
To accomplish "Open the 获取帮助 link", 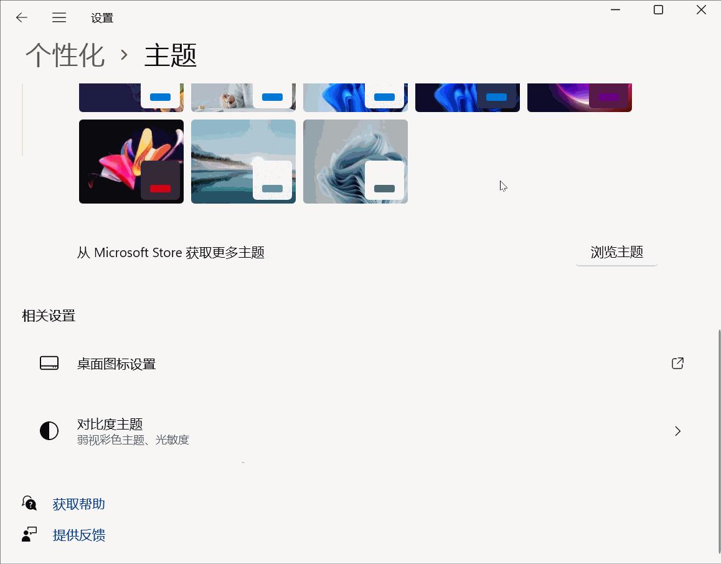I will tap(79, 504).
